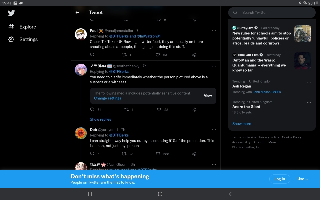Click the Search Twitter field
Viewport: 320px width, 200px height.
pos(272,12)
